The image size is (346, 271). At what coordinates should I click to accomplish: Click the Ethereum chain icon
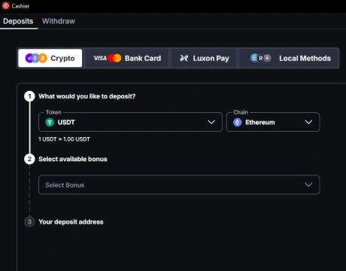tap(238, 122)
